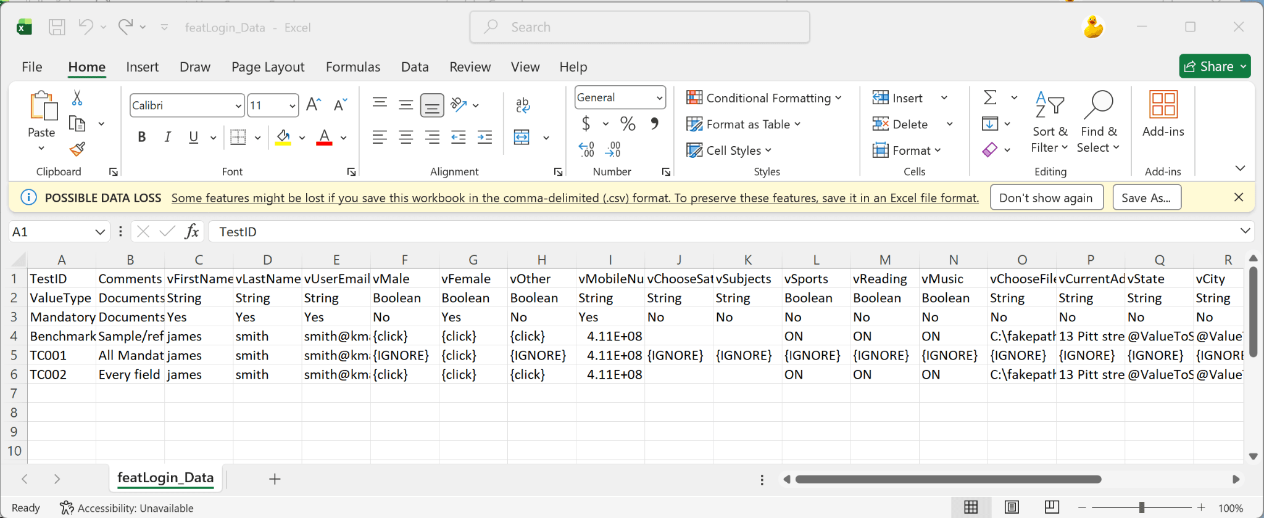Open the font size dropdown

click(x=293, y=106)
